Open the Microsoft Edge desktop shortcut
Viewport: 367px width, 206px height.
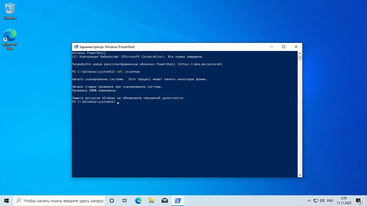10,39
